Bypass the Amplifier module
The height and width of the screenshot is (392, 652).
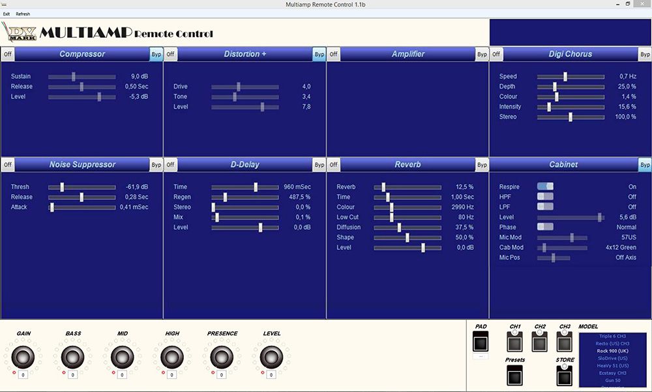482,54
